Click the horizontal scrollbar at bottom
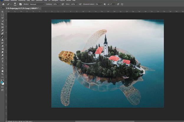 [x=104, y=121]
